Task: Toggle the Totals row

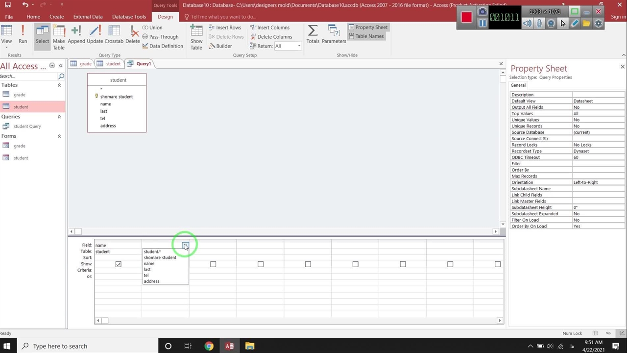Action: coord(313,34)
